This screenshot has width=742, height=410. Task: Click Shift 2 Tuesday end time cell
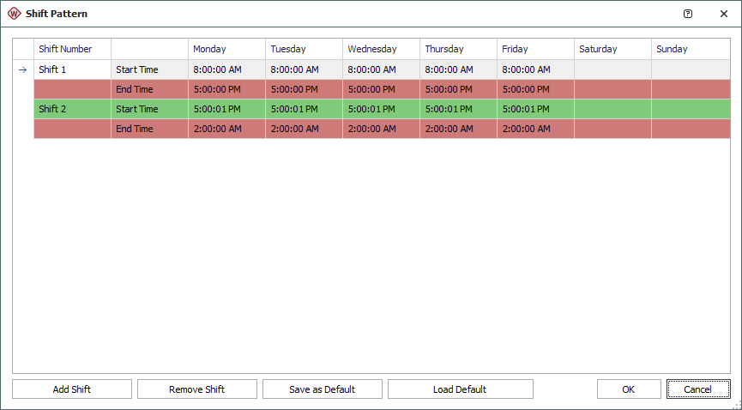[x=304, y=129]
